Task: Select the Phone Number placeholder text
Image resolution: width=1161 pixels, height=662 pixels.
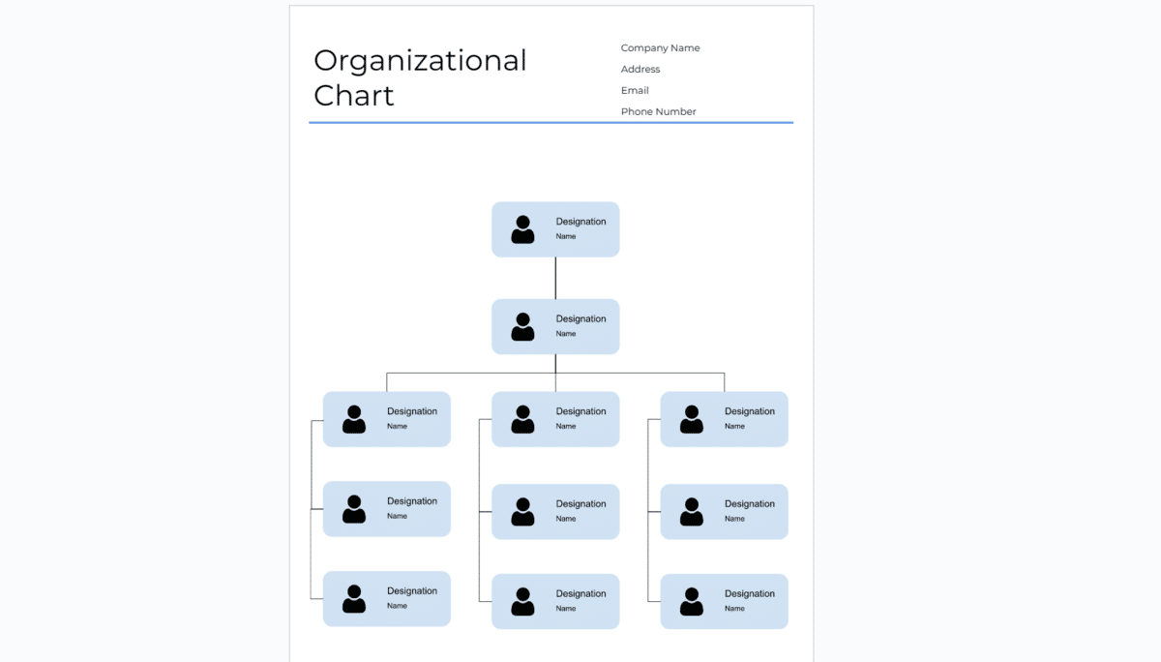Action: pyautogui.click(x=658, y=111)
